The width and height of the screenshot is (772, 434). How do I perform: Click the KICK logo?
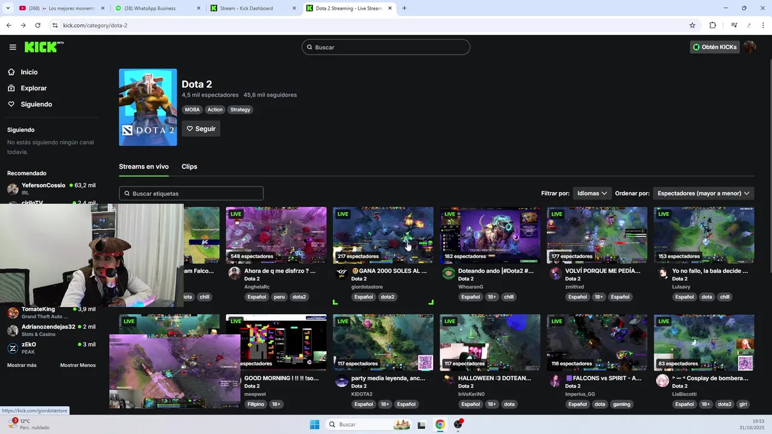[44, 47]
